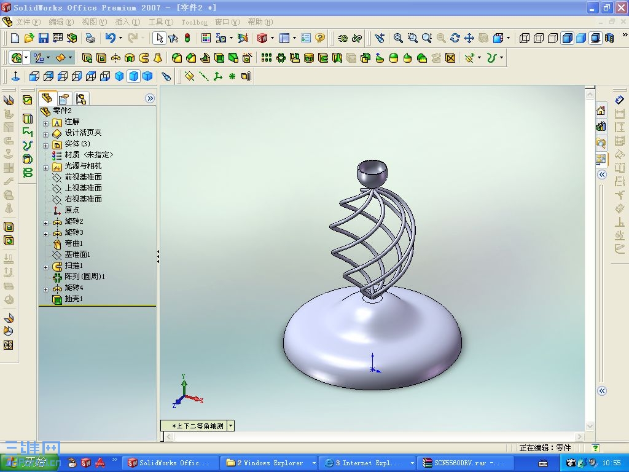Switch to the ConfigurationManager tab
This screenshot has width=629, height=472.
tap(81, 98)
